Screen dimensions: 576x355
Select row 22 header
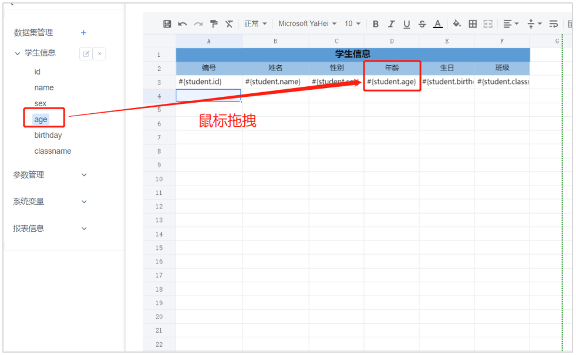point(159,344)
